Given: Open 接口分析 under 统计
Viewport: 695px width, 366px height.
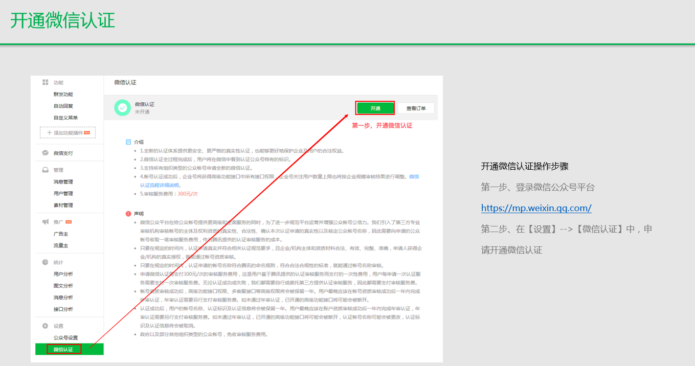Looking at the screenshot, I should click(x=63, y=309).
